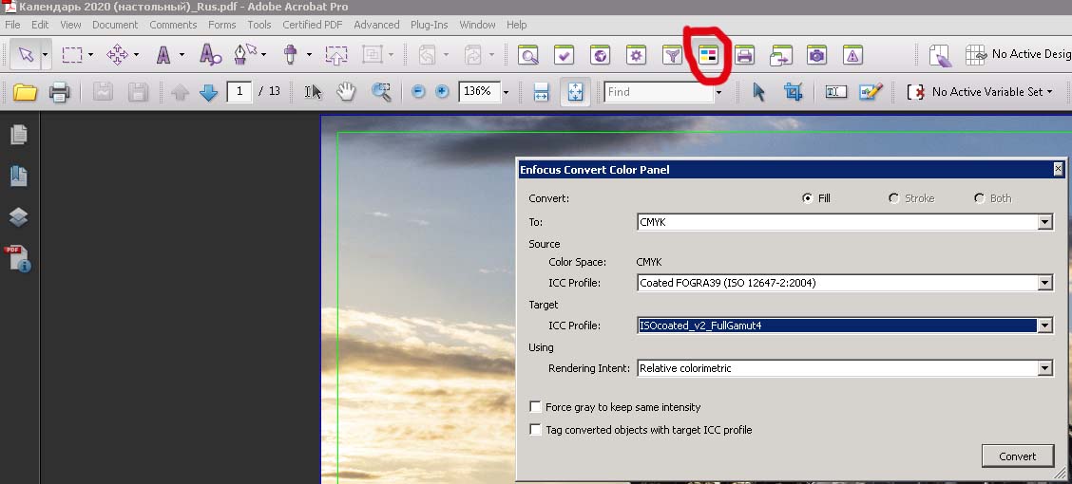This screenshot has height=484, width=1072.
Task: Open the zoom percentage dropdown arrow
Action: [x=506, y=92]
